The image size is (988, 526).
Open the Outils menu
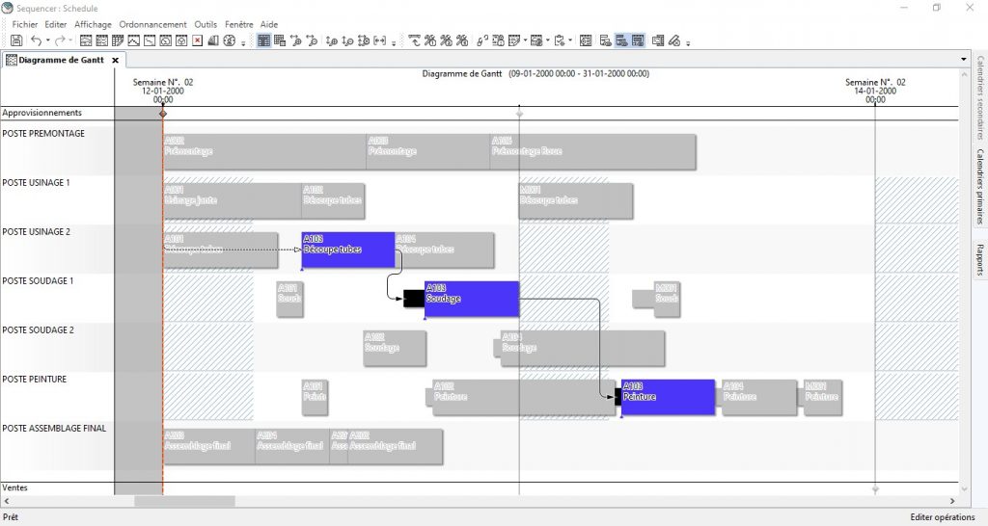point(206,24)
